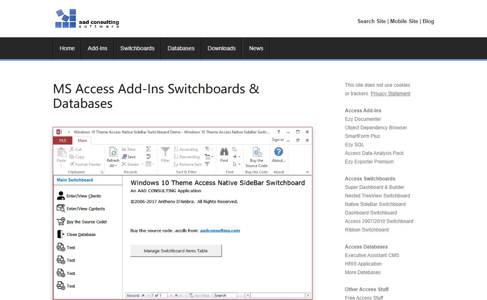Click the Copy button in Clipboard group
The image size is (487, 300).
[77, 157]
